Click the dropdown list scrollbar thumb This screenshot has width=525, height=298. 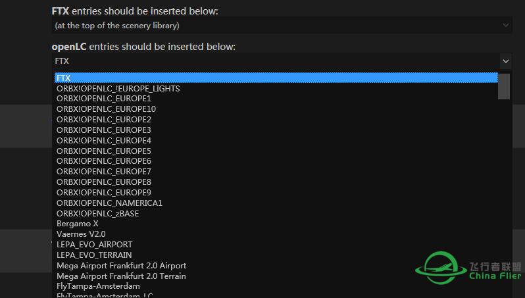(504, 86)
